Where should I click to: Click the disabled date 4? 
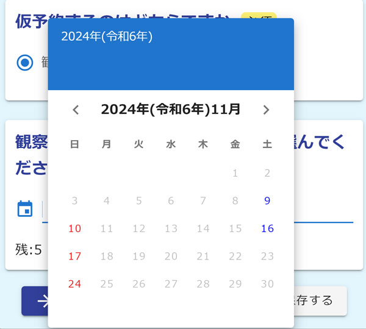(107, 201)
